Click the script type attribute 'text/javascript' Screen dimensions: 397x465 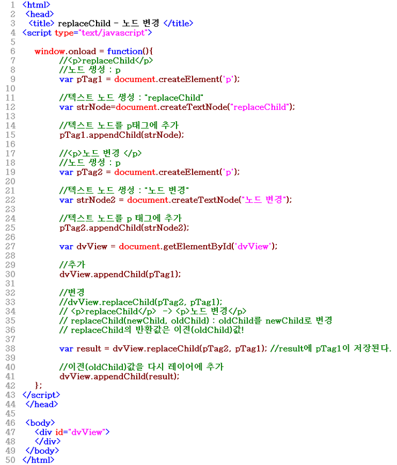(113, 33)
